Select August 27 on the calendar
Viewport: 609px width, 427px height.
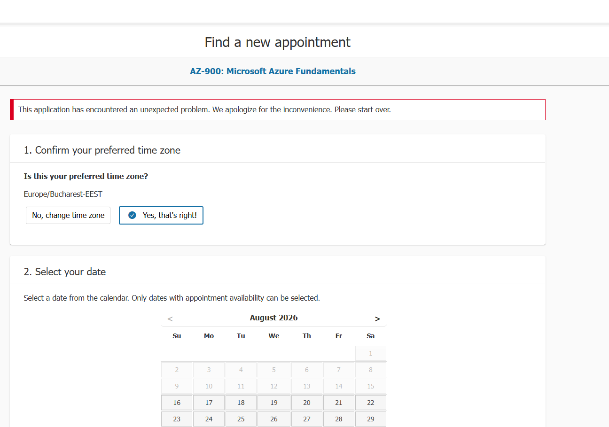[307, 419]
